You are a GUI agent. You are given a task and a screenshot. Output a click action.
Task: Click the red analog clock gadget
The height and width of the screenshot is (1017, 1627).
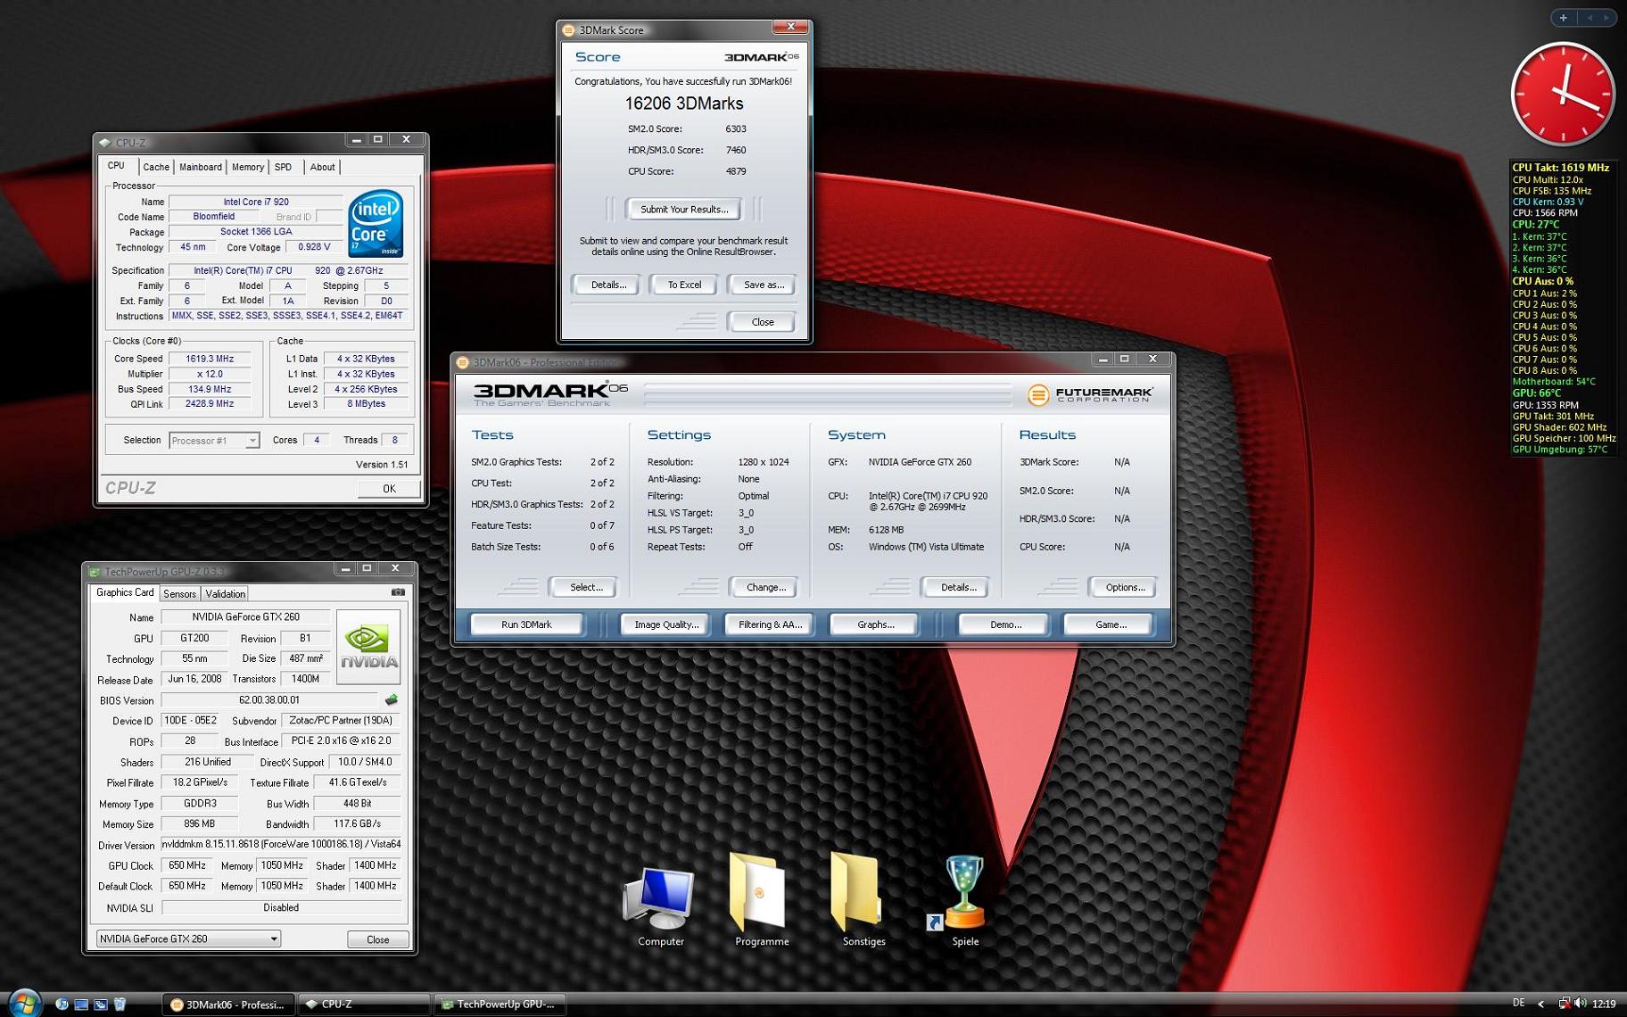(x=1562, y=95)
